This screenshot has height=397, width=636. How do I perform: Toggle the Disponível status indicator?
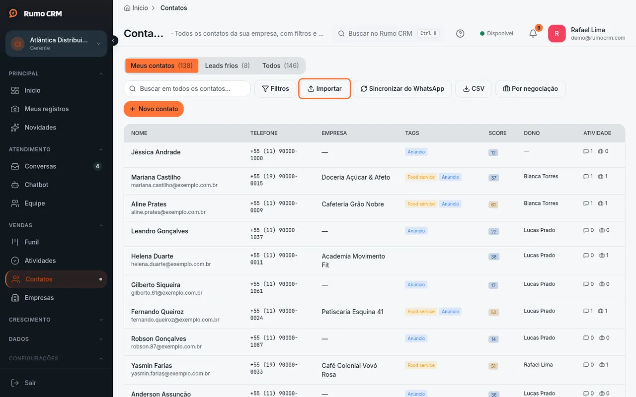[x=496, y=33]
